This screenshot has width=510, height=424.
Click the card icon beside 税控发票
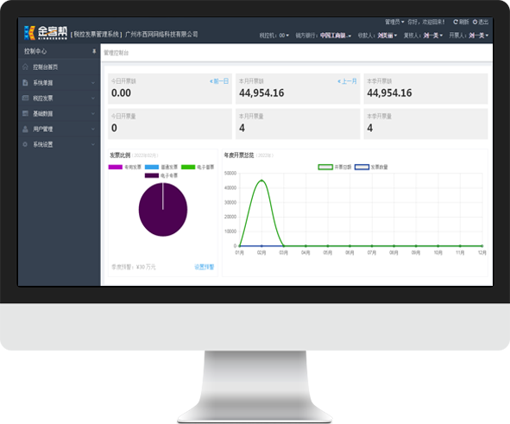point(25,98)
